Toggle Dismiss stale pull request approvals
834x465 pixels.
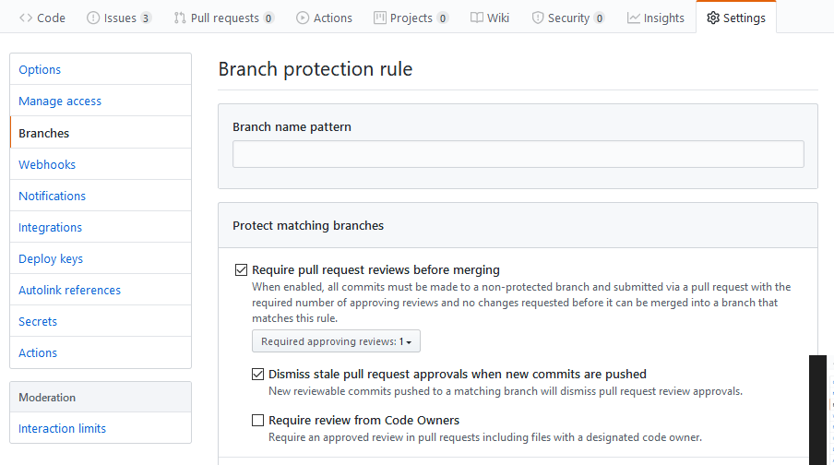(257, 374)
